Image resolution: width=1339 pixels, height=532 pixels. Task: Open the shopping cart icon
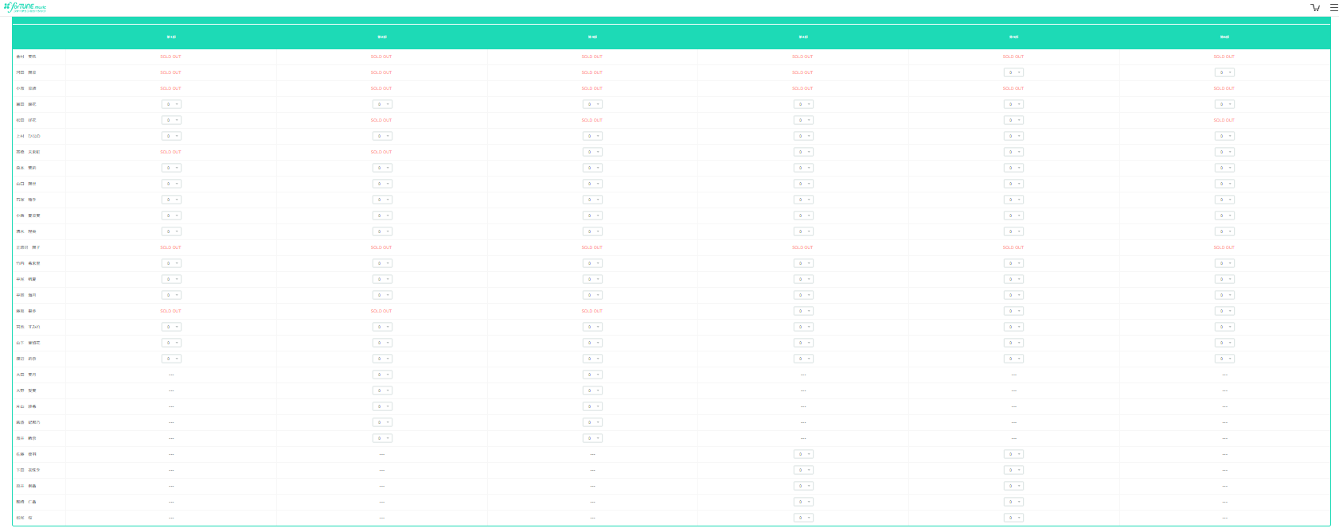coord(1315,7)
